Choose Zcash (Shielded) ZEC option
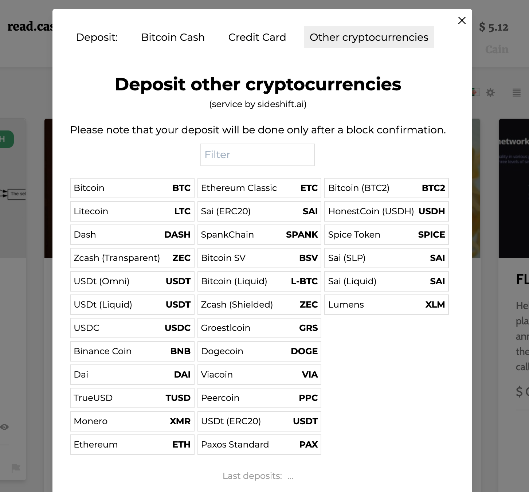Screen dimensions: 529x492 (x=259, y=305)
